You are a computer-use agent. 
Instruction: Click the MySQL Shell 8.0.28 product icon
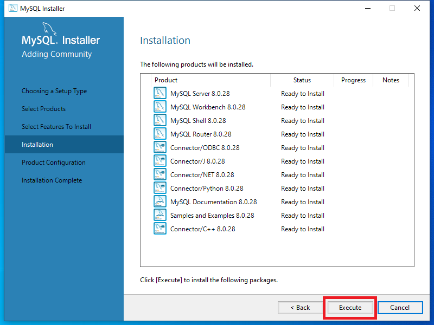coord(160,120)
